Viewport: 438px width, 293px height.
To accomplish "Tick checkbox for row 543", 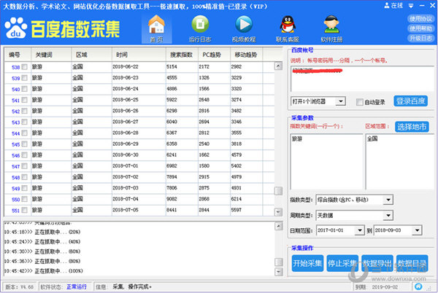I will click(25, 122).
